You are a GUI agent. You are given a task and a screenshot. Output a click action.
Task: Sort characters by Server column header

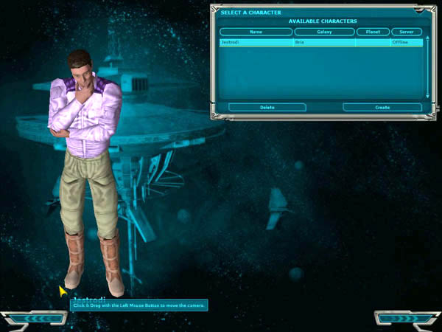pyautogui.click(x=407, y=32)
